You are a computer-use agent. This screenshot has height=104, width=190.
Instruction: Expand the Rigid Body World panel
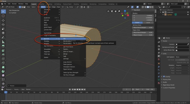click(x=168, y=85)
